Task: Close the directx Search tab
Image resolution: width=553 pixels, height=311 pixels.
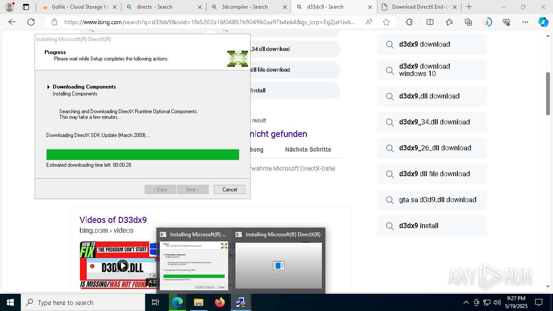Action: tap(199, 7)
